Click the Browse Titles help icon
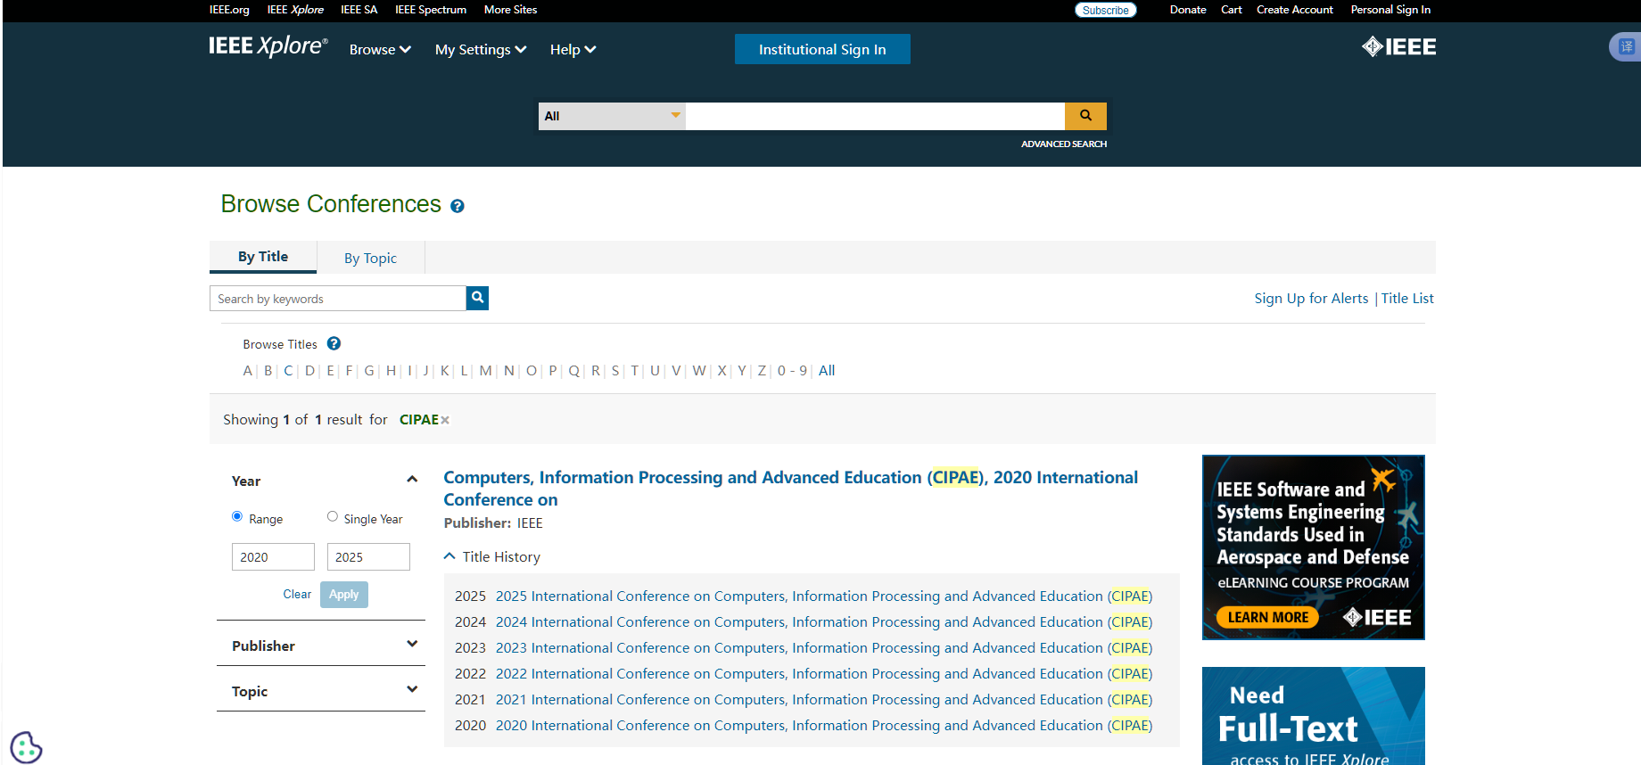The height and width of the screenshot is (765, 1641). (334, 343)
